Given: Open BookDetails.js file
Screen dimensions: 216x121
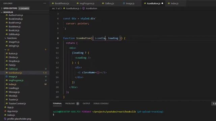Looking at the screenshot, I should [16, 19].
